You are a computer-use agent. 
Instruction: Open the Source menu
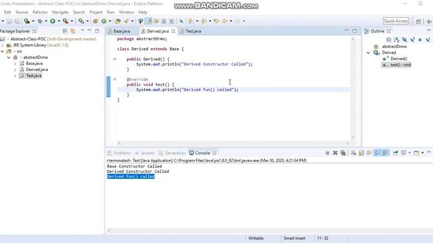pos(22,12)
